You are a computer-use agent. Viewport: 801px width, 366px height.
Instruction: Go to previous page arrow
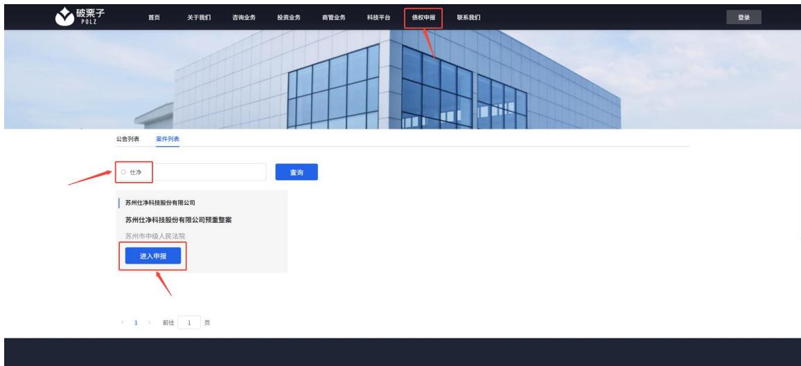(123, 322)
